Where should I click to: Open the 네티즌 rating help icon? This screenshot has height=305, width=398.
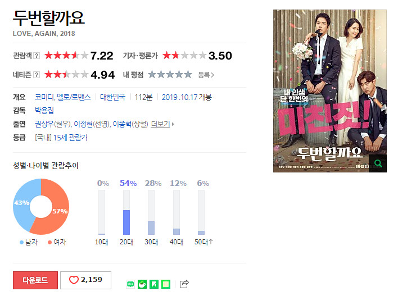click(x=37, y=75)
